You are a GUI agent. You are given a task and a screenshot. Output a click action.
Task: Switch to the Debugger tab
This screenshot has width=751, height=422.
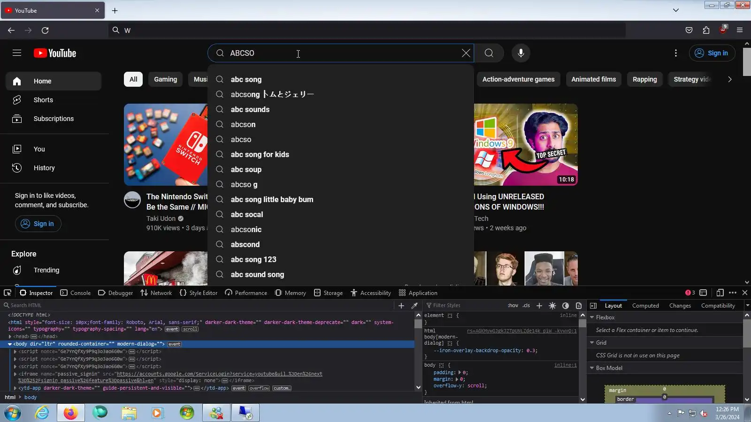click(115, 293)
